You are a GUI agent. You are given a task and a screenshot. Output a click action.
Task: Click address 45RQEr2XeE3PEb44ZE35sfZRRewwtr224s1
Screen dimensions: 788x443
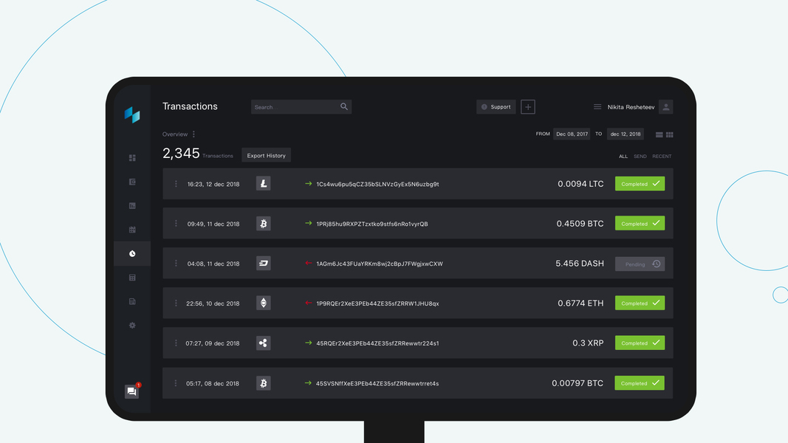pos(377,343)
